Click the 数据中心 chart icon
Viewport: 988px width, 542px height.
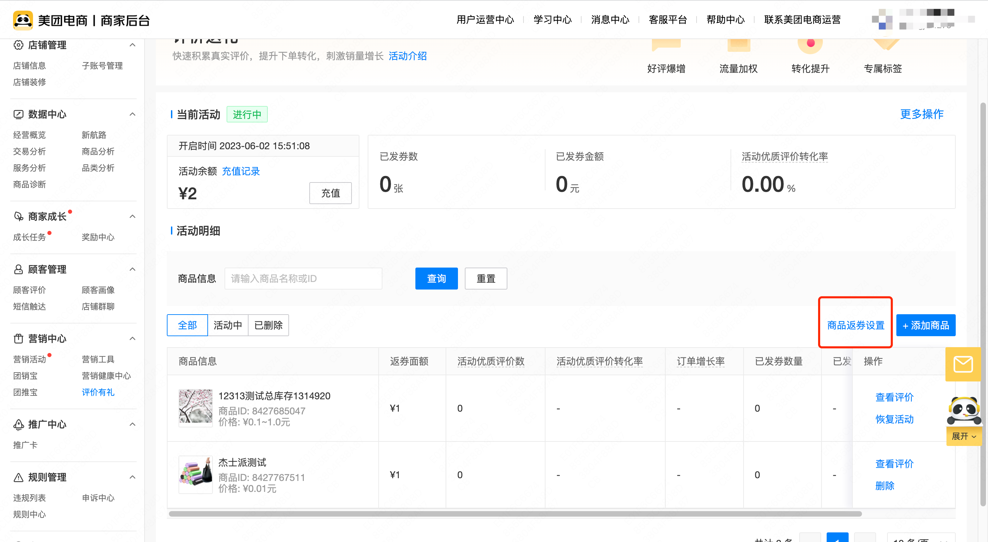(x=19, y=114)
